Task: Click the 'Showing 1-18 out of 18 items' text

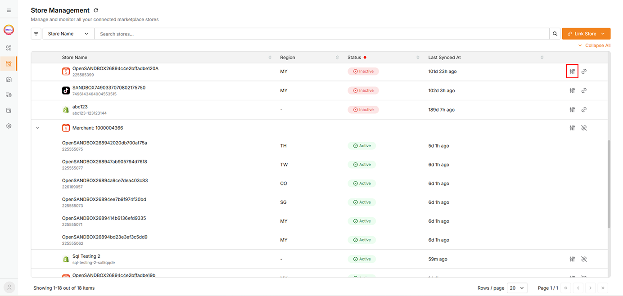Action: 64,288
